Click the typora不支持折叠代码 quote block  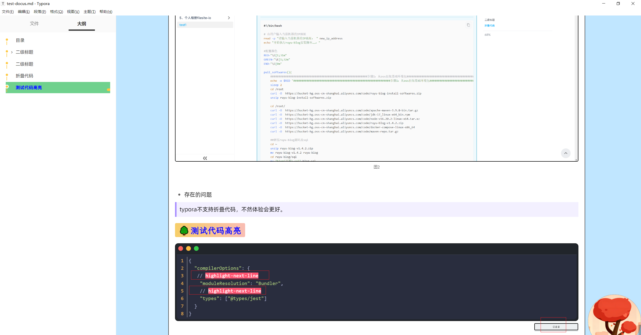tap(377, 209)
